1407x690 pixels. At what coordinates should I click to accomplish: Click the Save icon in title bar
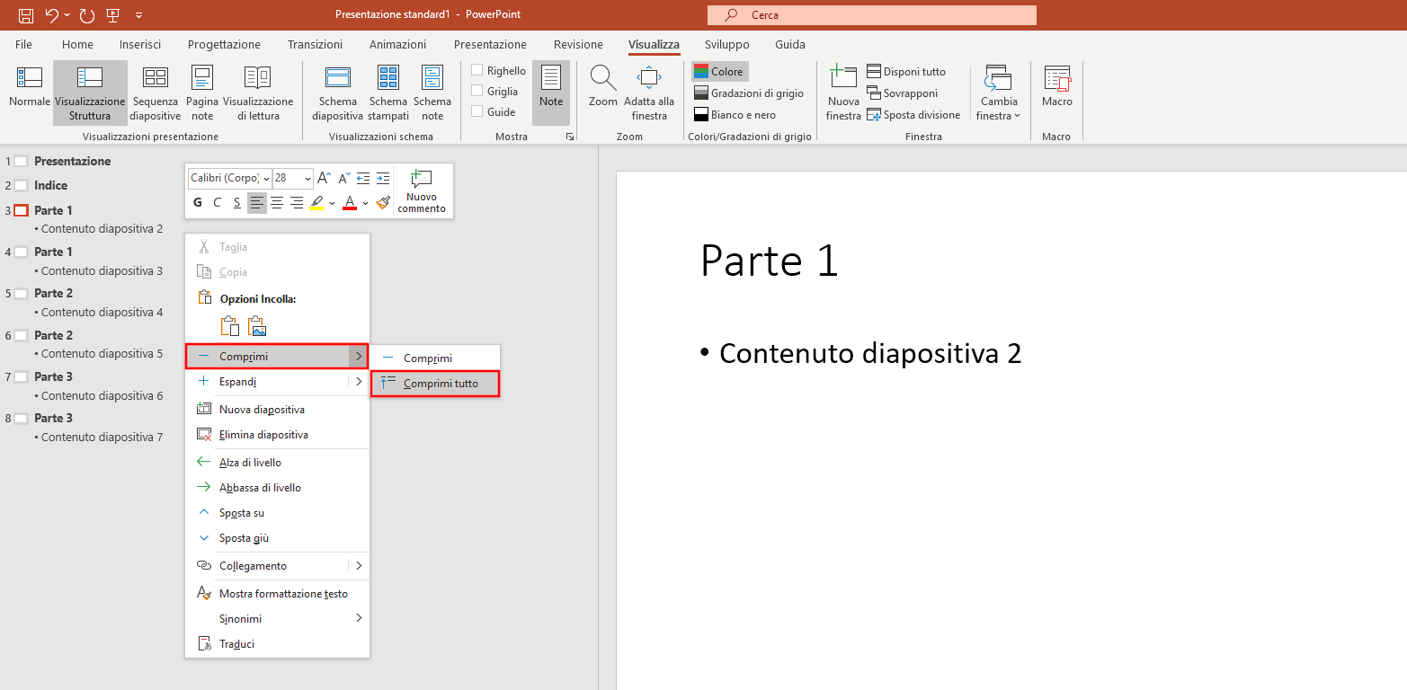(x=26, y=14)
